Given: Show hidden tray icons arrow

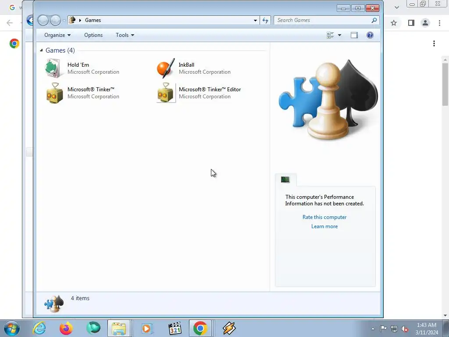Looking at the screenshot, I should point(373,329).
